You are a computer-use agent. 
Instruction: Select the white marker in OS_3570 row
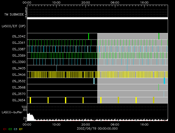[x=164, y=94]
